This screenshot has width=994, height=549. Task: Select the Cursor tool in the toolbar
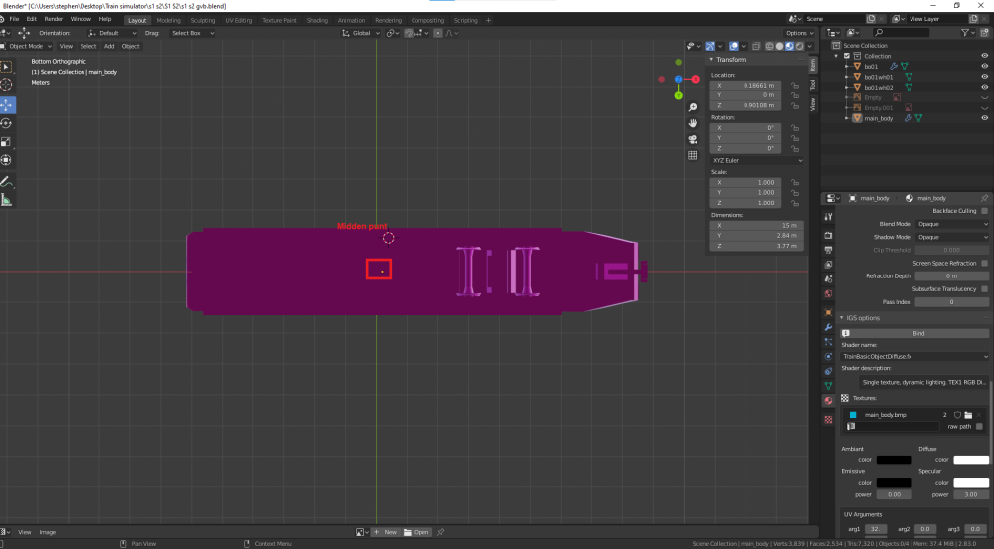(x=6, y=85)
